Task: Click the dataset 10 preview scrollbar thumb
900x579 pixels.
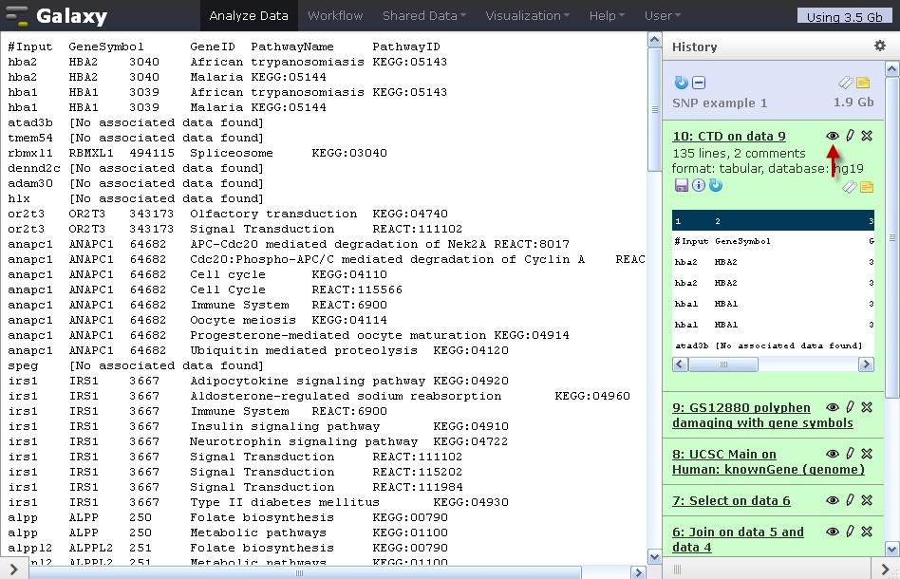Action: tap(723, 364)
